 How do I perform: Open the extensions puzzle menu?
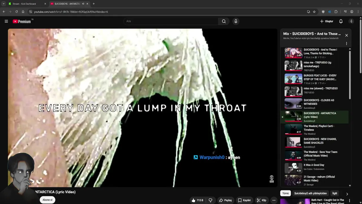336,12
